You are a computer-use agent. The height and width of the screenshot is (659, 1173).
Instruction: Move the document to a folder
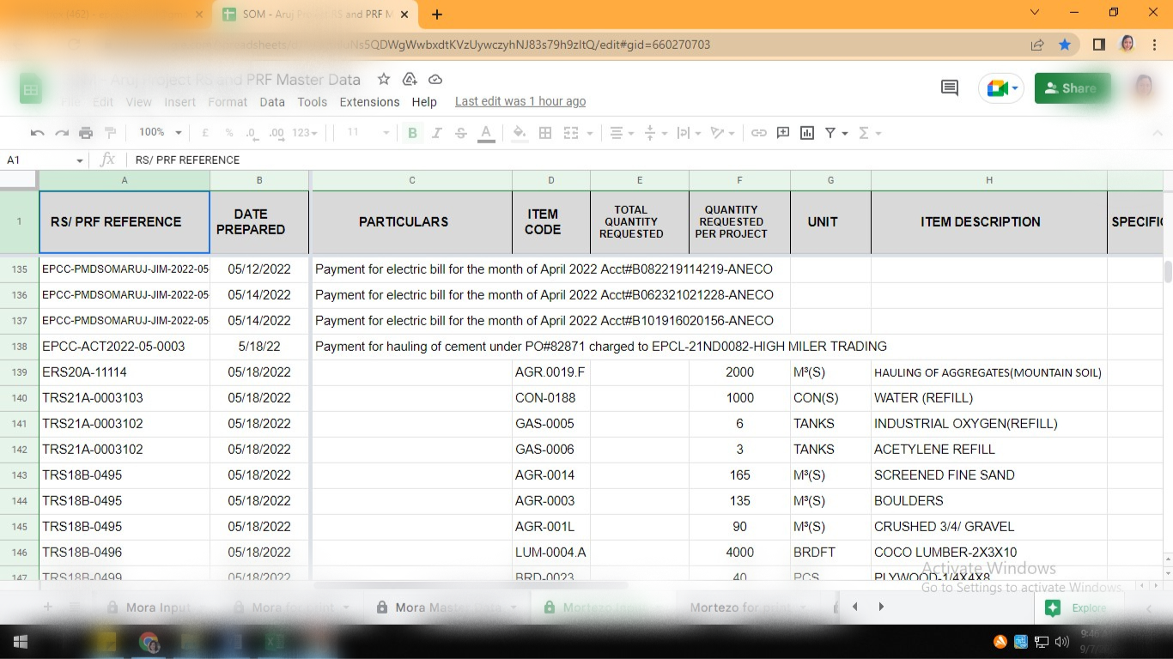pyautogui.click(x=410, y=79)
